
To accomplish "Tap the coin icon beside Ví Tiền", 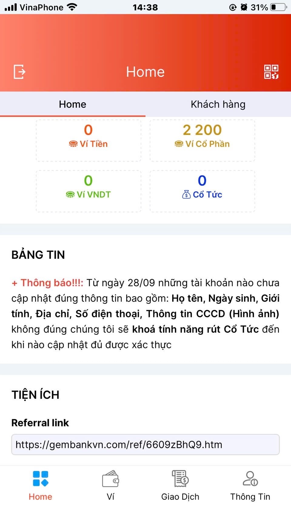I will click(73, 144).
